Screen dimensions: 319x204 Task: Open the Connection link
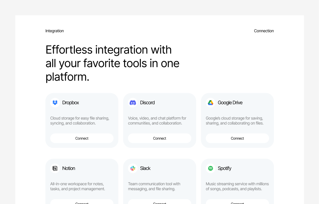pyautogui.click(x=264, y=31)
